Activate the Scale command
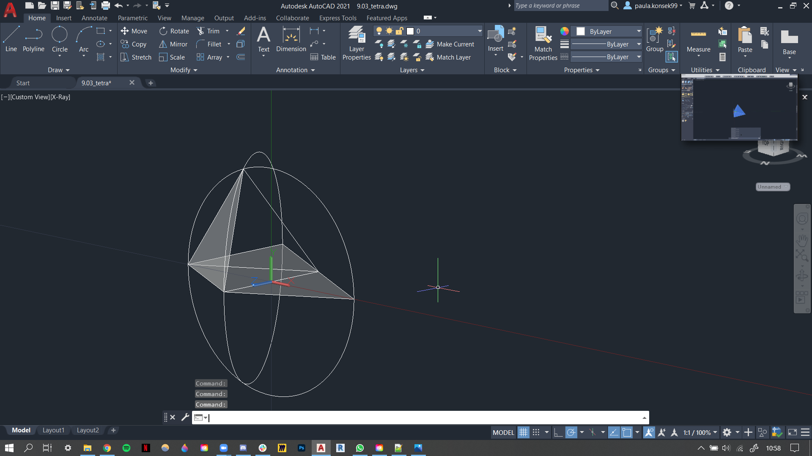The width and height of the screenshot is (812, 456). pos(172,57)
